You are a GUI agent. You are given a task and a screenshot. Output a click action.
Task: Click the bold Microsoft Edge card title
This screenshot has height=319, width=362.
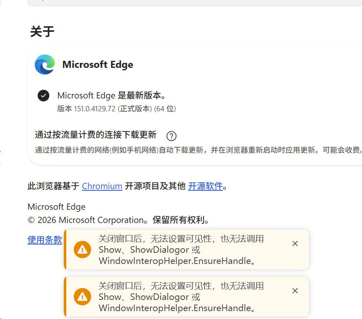coord(98,65)
